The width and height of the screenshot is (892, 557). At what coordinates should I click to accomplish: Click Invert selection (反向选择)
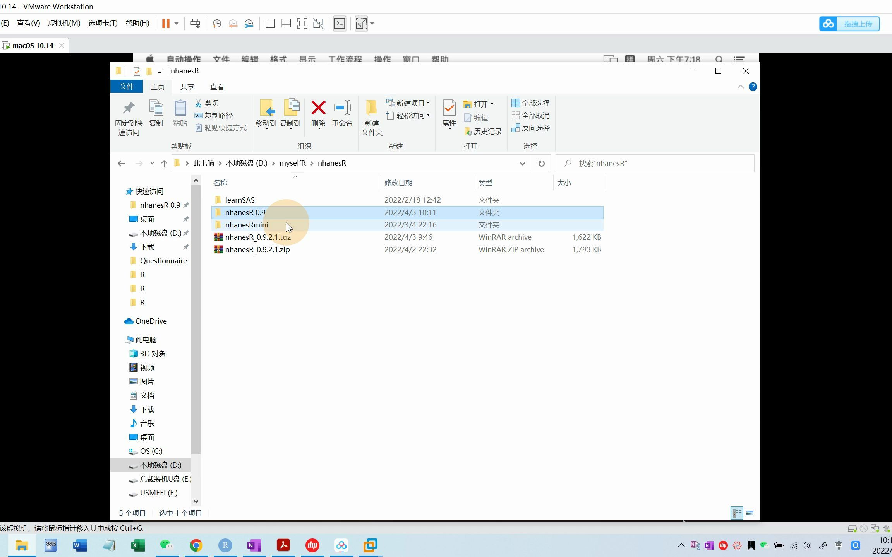[x=531, y=128]
